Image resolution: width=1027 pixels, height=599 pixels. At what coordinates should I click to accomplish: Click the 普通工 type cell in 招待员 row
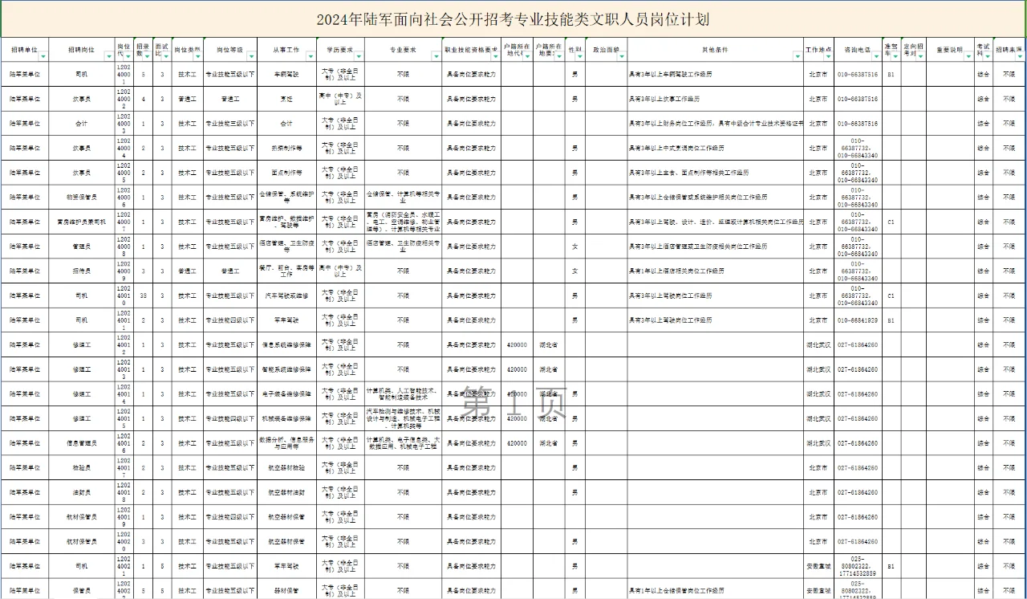[186, 271]
